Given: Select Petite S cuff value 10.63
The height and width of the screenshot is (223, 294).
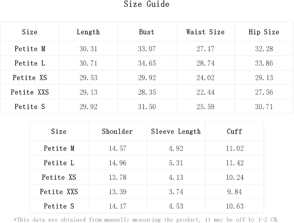Looking at the screenshot, I should point(235,206).
